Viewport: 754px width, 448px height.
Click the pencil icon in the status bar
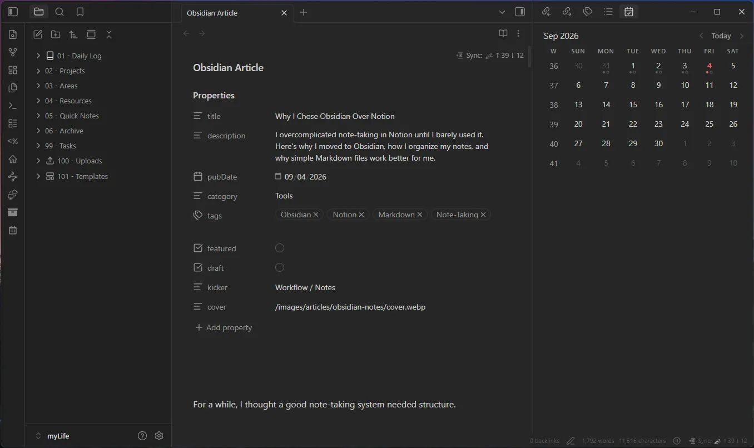[x=571, y=441]
